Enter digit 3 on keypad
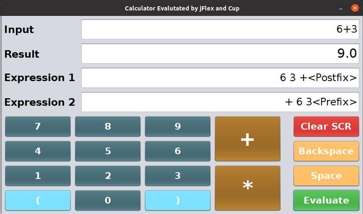This screenshot has height=214, width=363. pos(178,175)
